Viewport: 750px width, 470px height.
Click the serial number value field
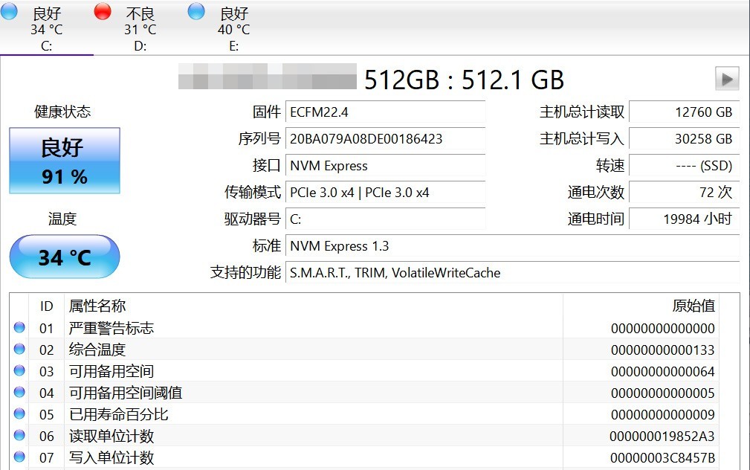point(386,140)
